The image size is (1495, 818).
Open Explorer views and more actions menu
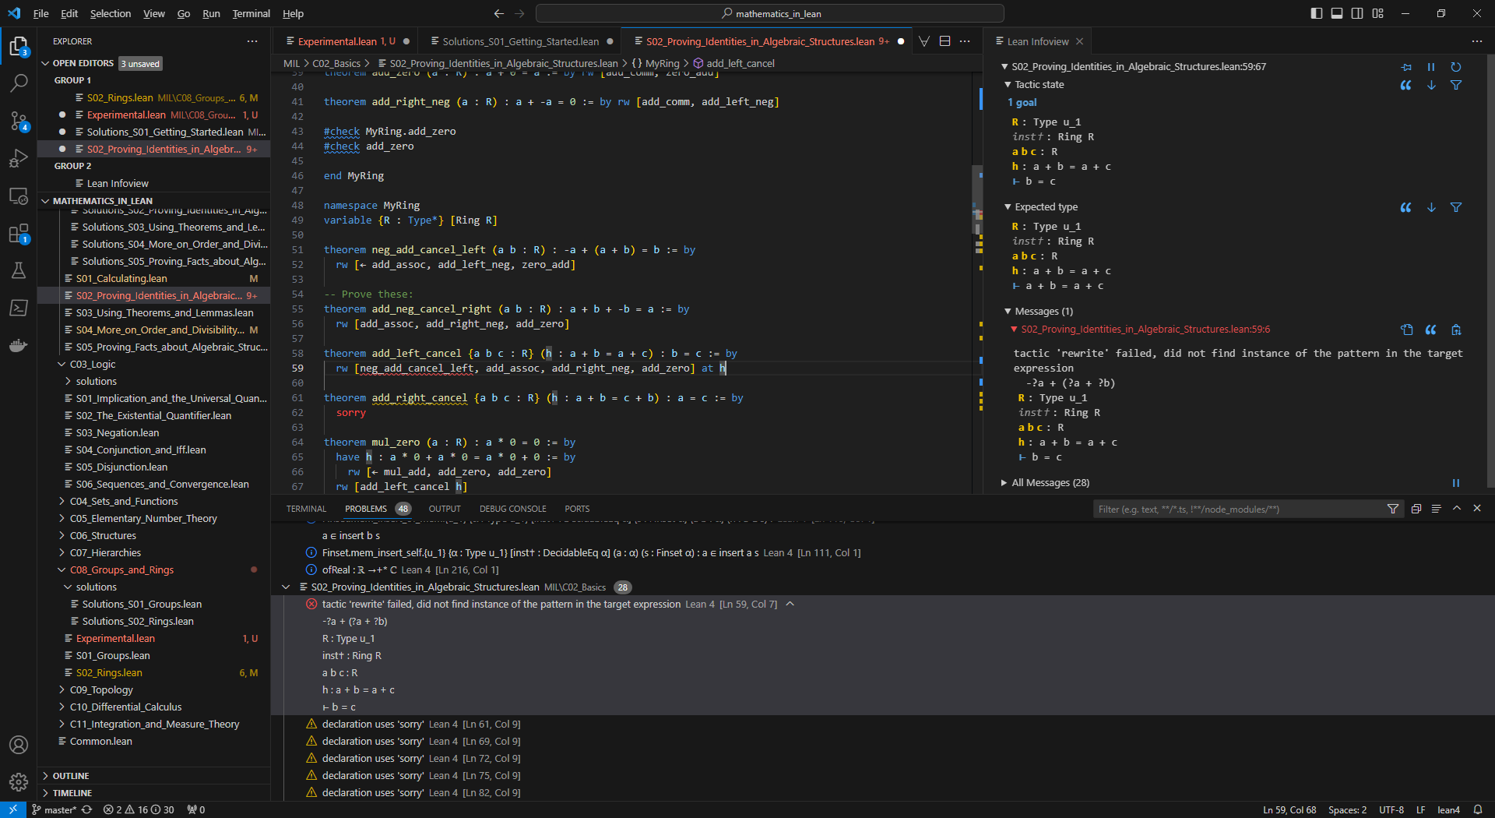click(252, 41)
